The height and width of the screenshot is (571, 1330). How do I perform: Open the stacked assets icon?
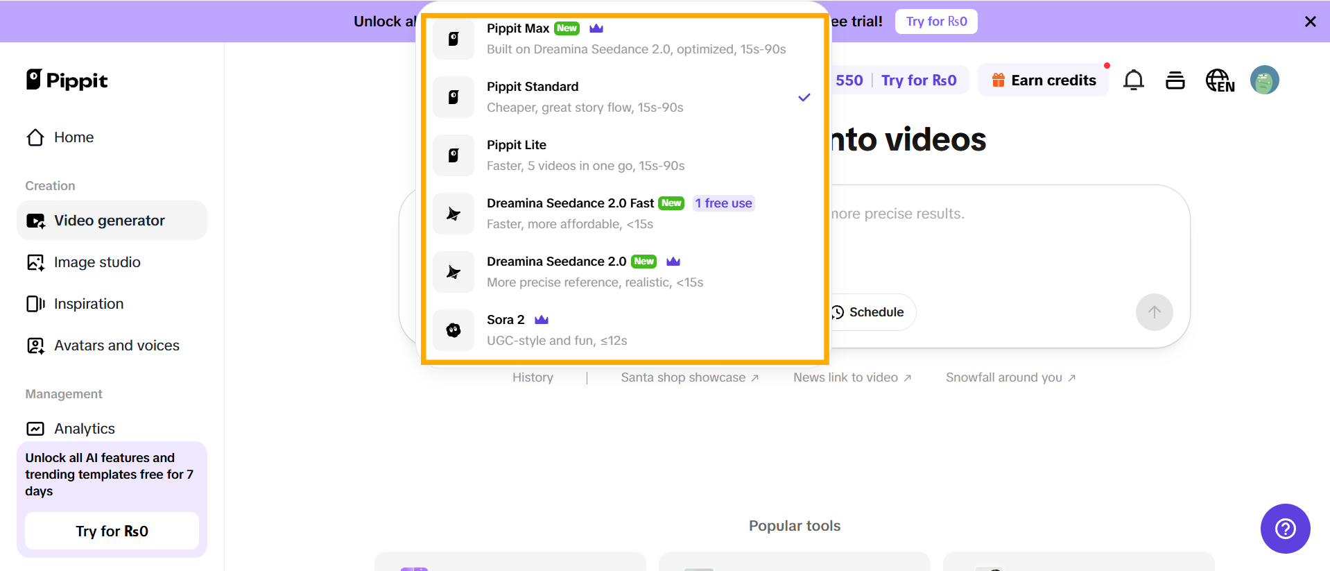coord(1175,80)
